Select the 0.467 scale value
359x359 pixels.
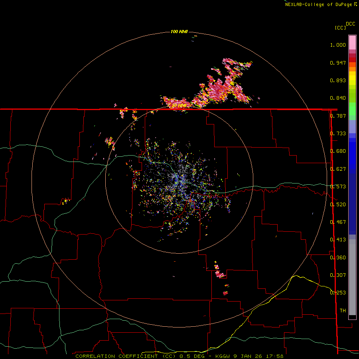pyautogui.click(x=338, y=222)
